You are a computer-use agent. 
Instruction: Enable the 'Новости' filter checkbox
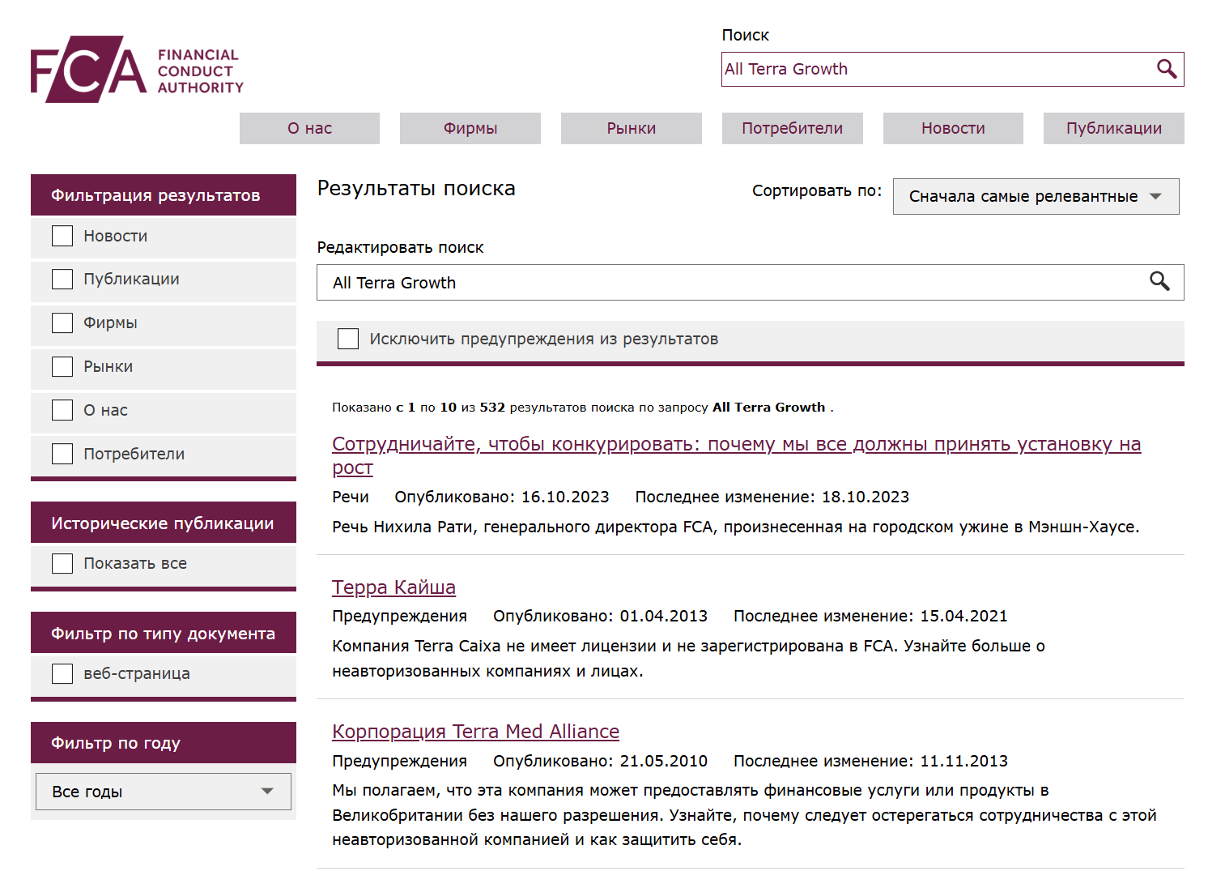click(62, 235)
